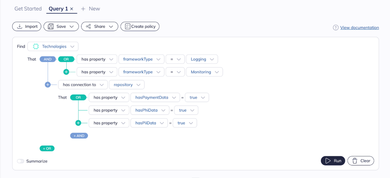Screen dimensions: 390x178
Task: Open the hasPhiData property dropdown
Action: pos(150,110)
